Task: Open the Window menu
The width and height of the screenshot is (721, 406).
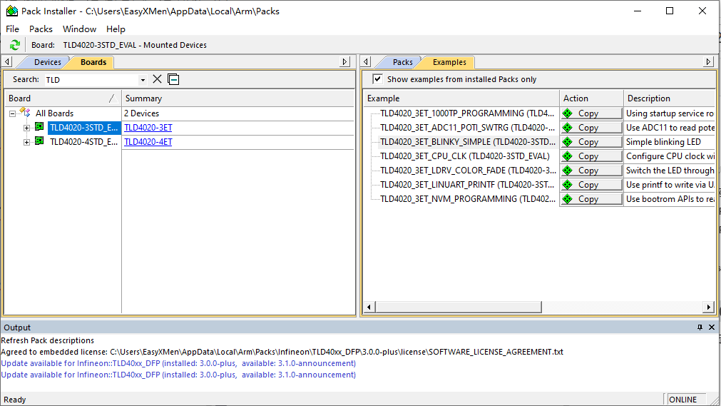Action: click(x=80, y=29)
